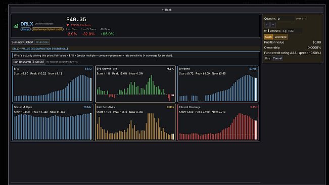Viewport: 329px width, 185px height.
Task: Click the EPS current value $9.12 label
Action: (x=88, y=69)
